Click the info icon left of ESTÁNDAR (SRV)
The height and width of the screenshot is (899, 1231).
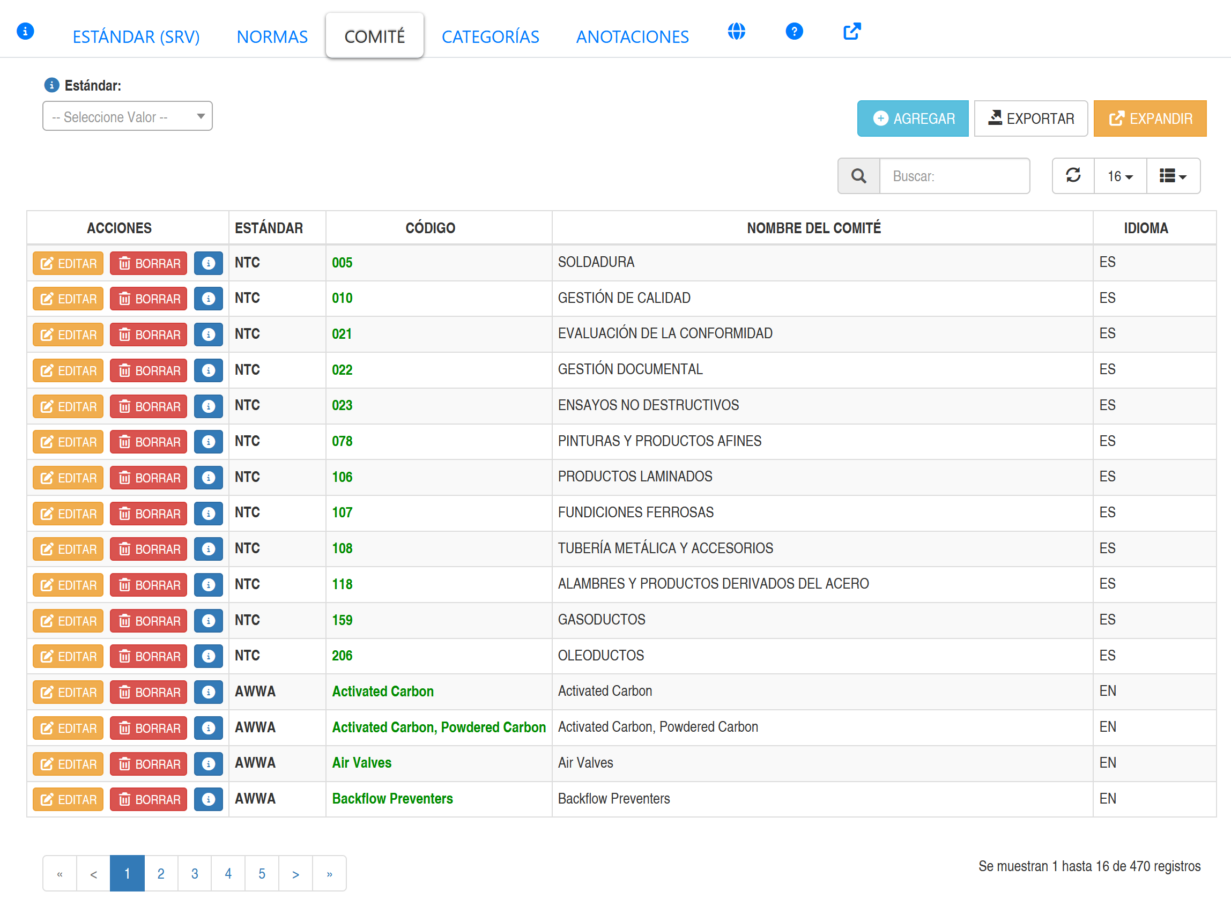coord(26,31)
